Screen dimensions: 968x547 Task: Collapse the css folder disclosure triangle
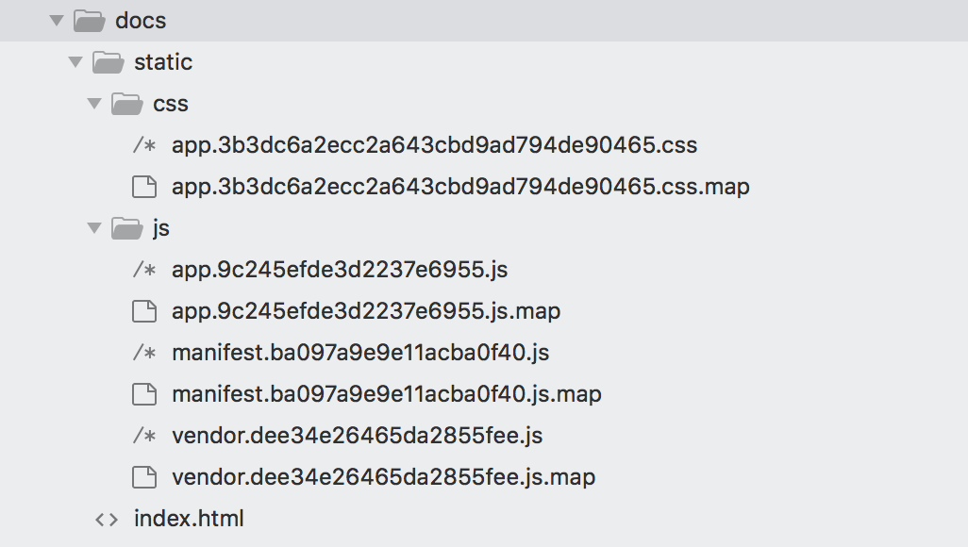(94, 104)
